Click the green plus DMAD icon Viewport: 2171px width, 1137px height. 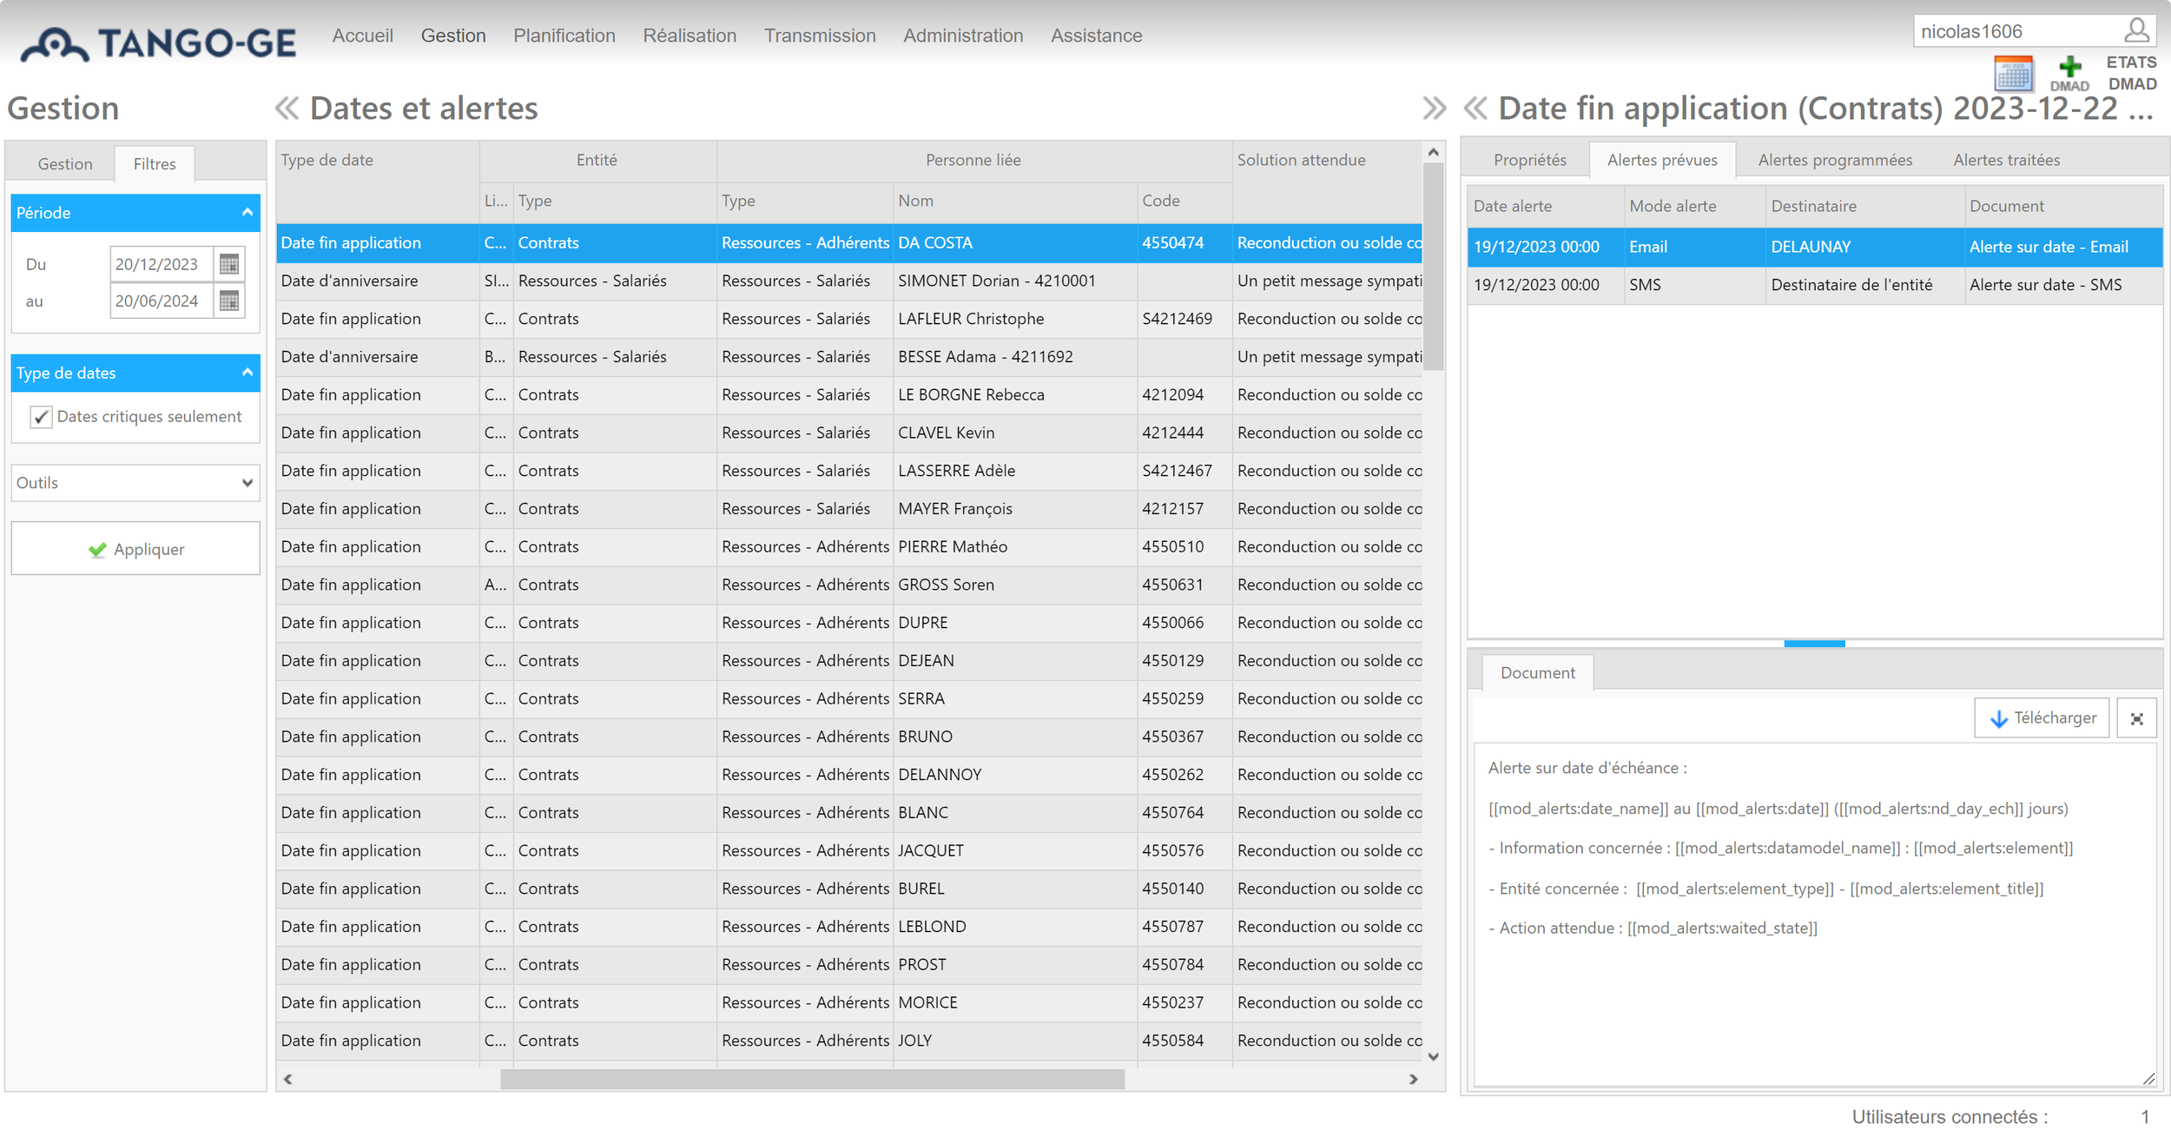click(2069, 73)
